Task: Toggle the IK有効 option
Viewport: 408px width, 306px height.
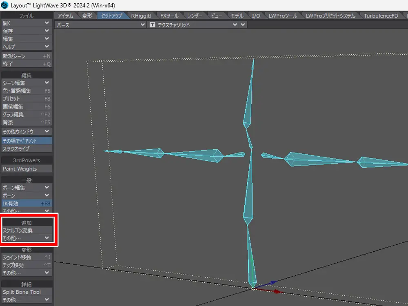Action: 27,203
